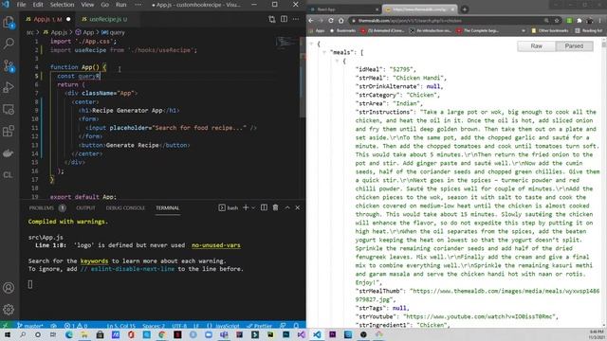This screenshot has width=607, height=341.
Task: Open the Accounts menu in VS Code
Action: click(x=9, y=288)
